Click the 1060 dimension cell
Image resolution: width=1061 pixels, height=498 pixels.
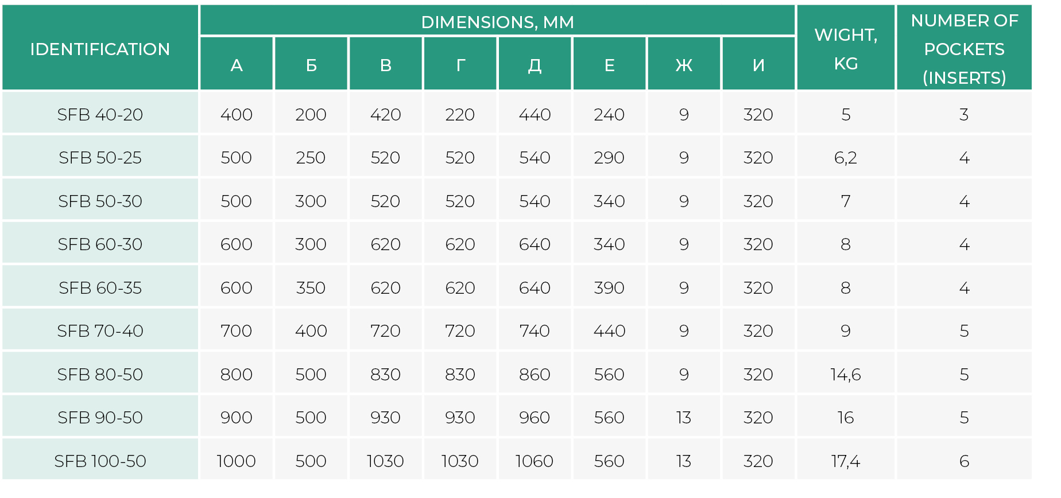pos(535,461)
